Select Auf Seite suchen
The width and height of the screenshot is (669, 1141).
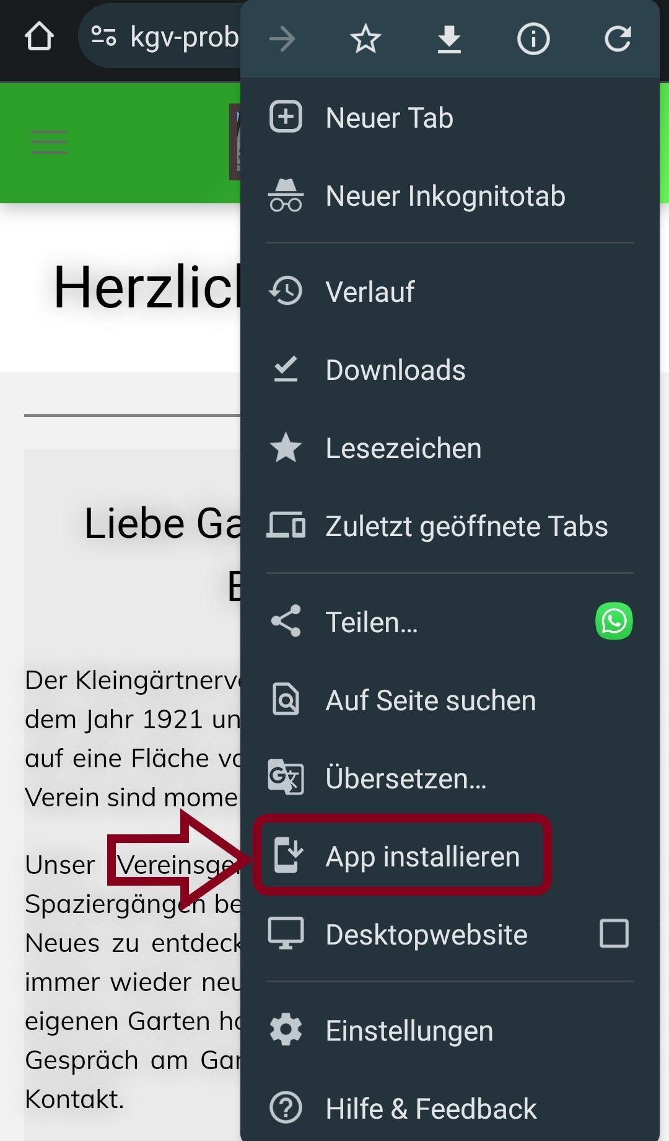(x=450, y=700)
